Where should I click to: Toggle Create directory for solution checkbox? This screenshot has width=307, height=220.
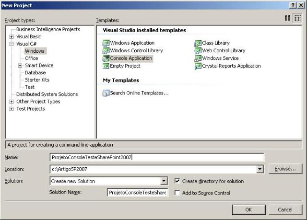pos(177,181)
